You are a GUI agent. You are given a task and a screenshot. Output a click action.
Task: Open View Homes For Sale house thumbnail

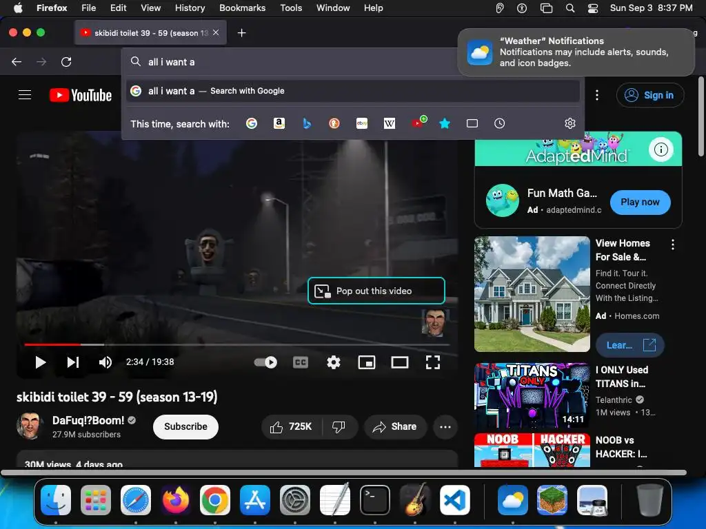click(x=532, y=293)
